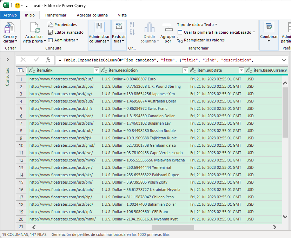The image size is (291, 238).
Task: Select the USD cell in row 18
Action: (264, 204)
